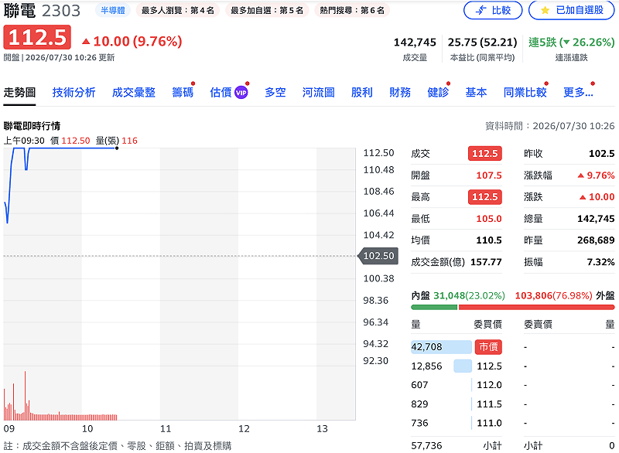
Task: Click the 開盤 107.5 value
Action: click(489, 175)
